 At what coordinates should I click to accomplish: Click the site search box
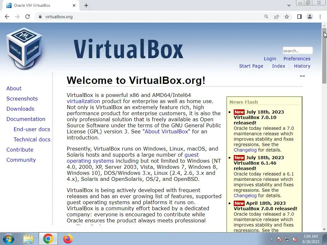[298, 51]
